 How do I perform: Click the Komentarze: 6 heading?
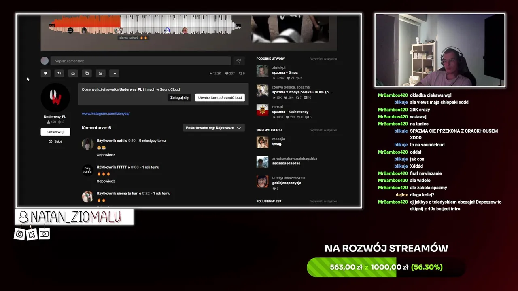(x=96, y=128)
